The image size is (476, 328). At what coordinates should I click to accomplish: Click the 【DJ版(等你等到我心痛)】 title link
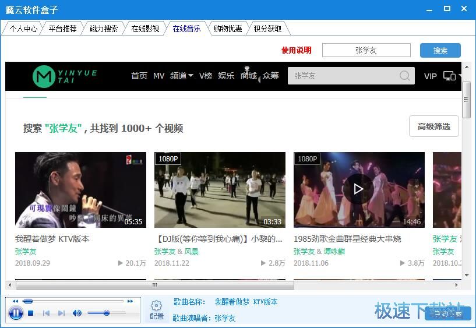tap(218, 239)
